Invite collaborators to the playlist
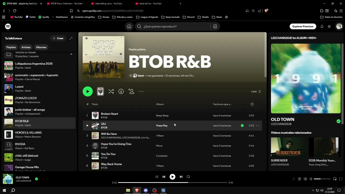345x194 pixels. click(131, 92)
